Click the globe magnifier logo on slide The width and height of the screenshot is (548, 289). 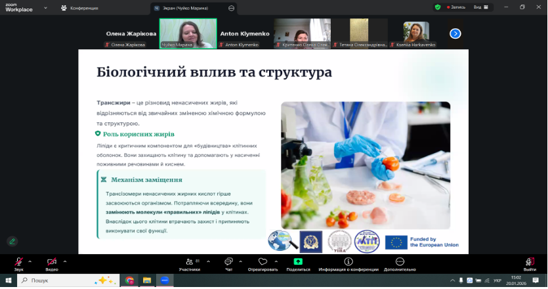click(x=282, y=240)
